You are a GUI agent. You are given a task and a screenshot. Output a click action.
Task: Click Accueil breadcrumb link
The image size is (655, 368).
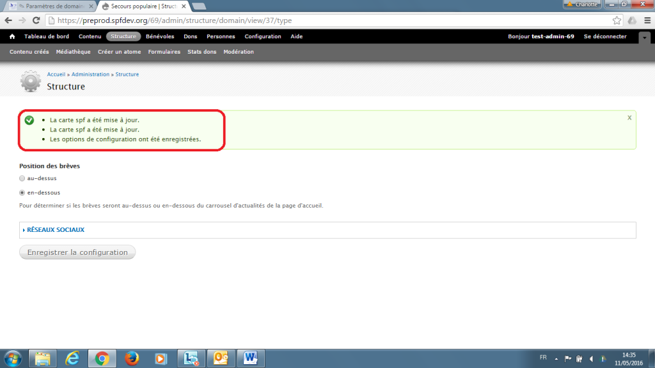[56, 74]
